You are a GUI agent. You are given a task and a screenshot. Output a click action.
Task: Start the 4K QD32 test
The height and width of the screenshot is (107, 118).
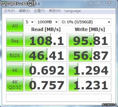[15, 85]
